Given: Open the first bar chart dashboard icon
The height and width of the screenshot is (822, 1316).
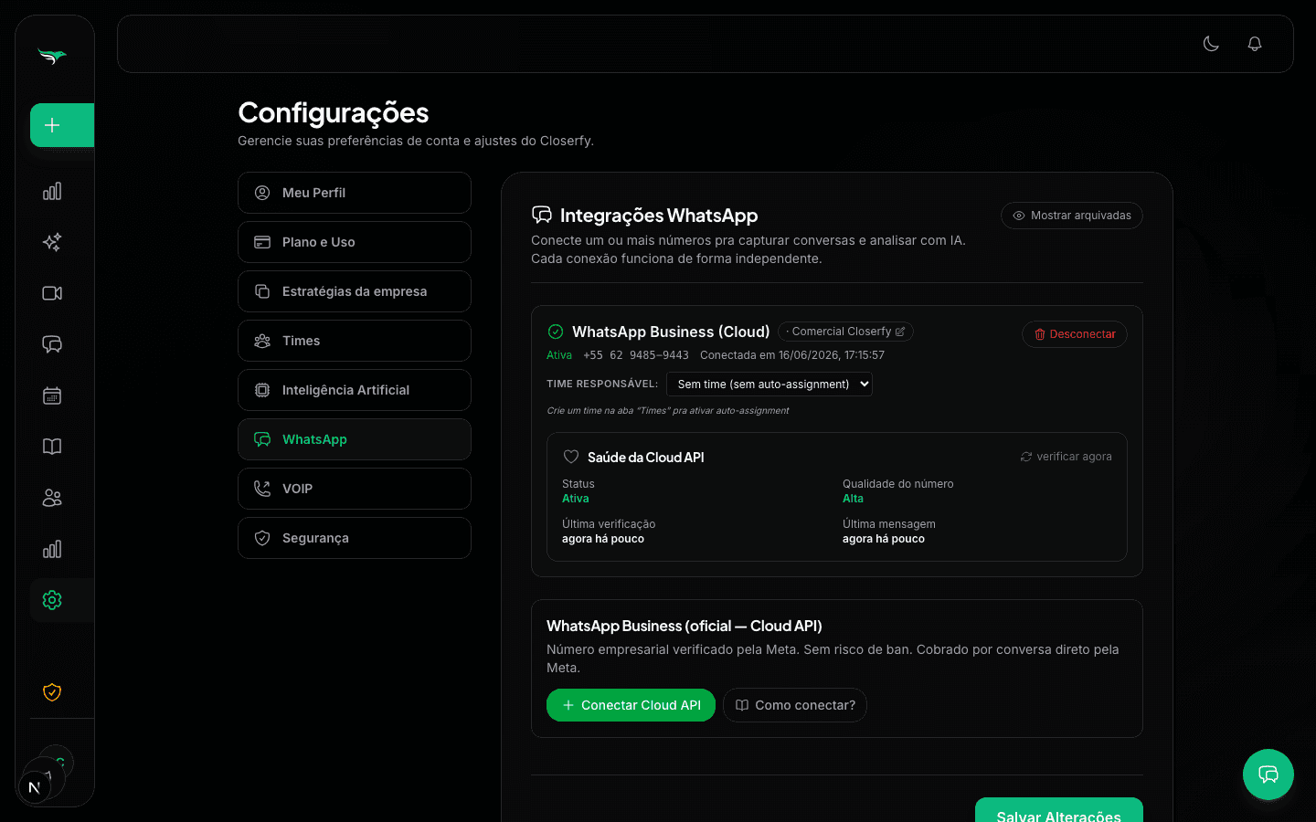Looking at the screenshot, I should (x=52, y=191).
